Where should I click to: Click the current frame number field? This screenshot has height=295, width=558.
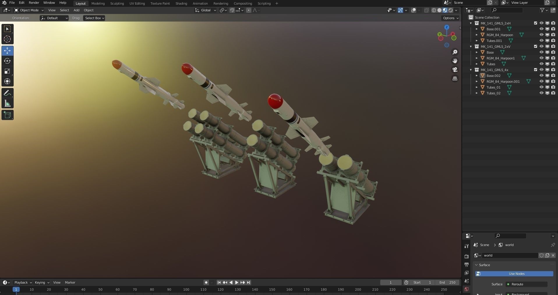(x=391, y=282)
